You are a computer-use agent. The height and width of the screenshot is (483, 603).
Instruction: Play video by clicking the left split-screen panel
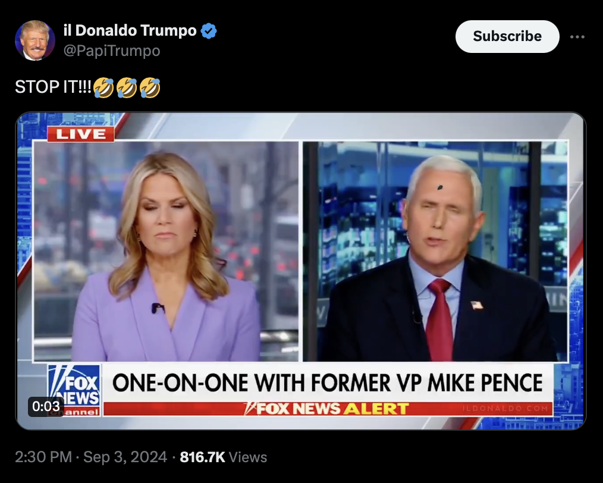[166, 251]
